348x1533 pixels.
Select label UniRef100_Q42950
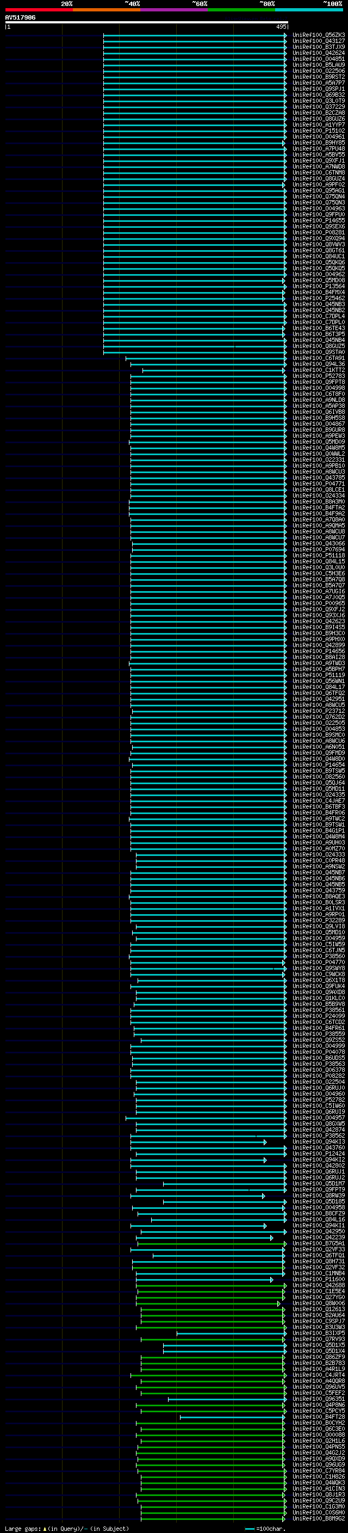point(318,1231)
